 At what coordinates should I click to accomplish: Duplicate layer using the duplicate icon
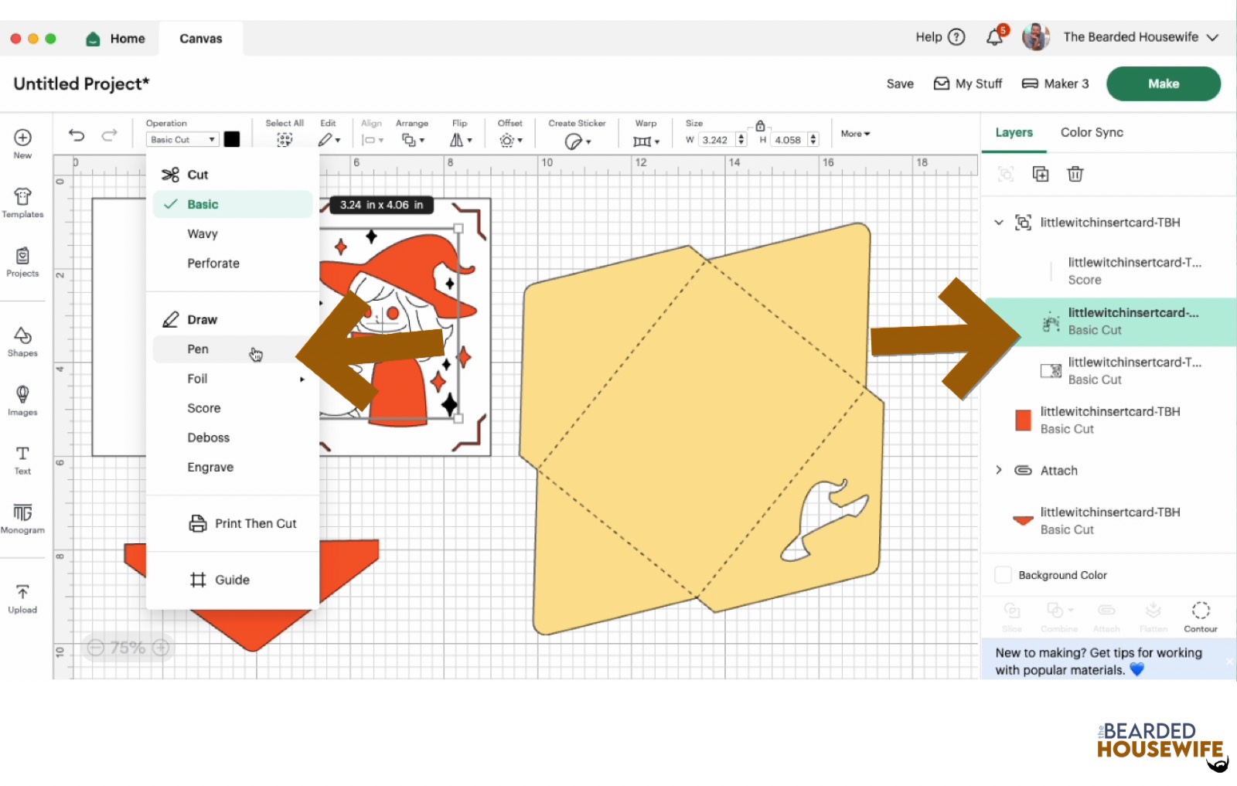pyautogui.click(x=1041, y=174)
